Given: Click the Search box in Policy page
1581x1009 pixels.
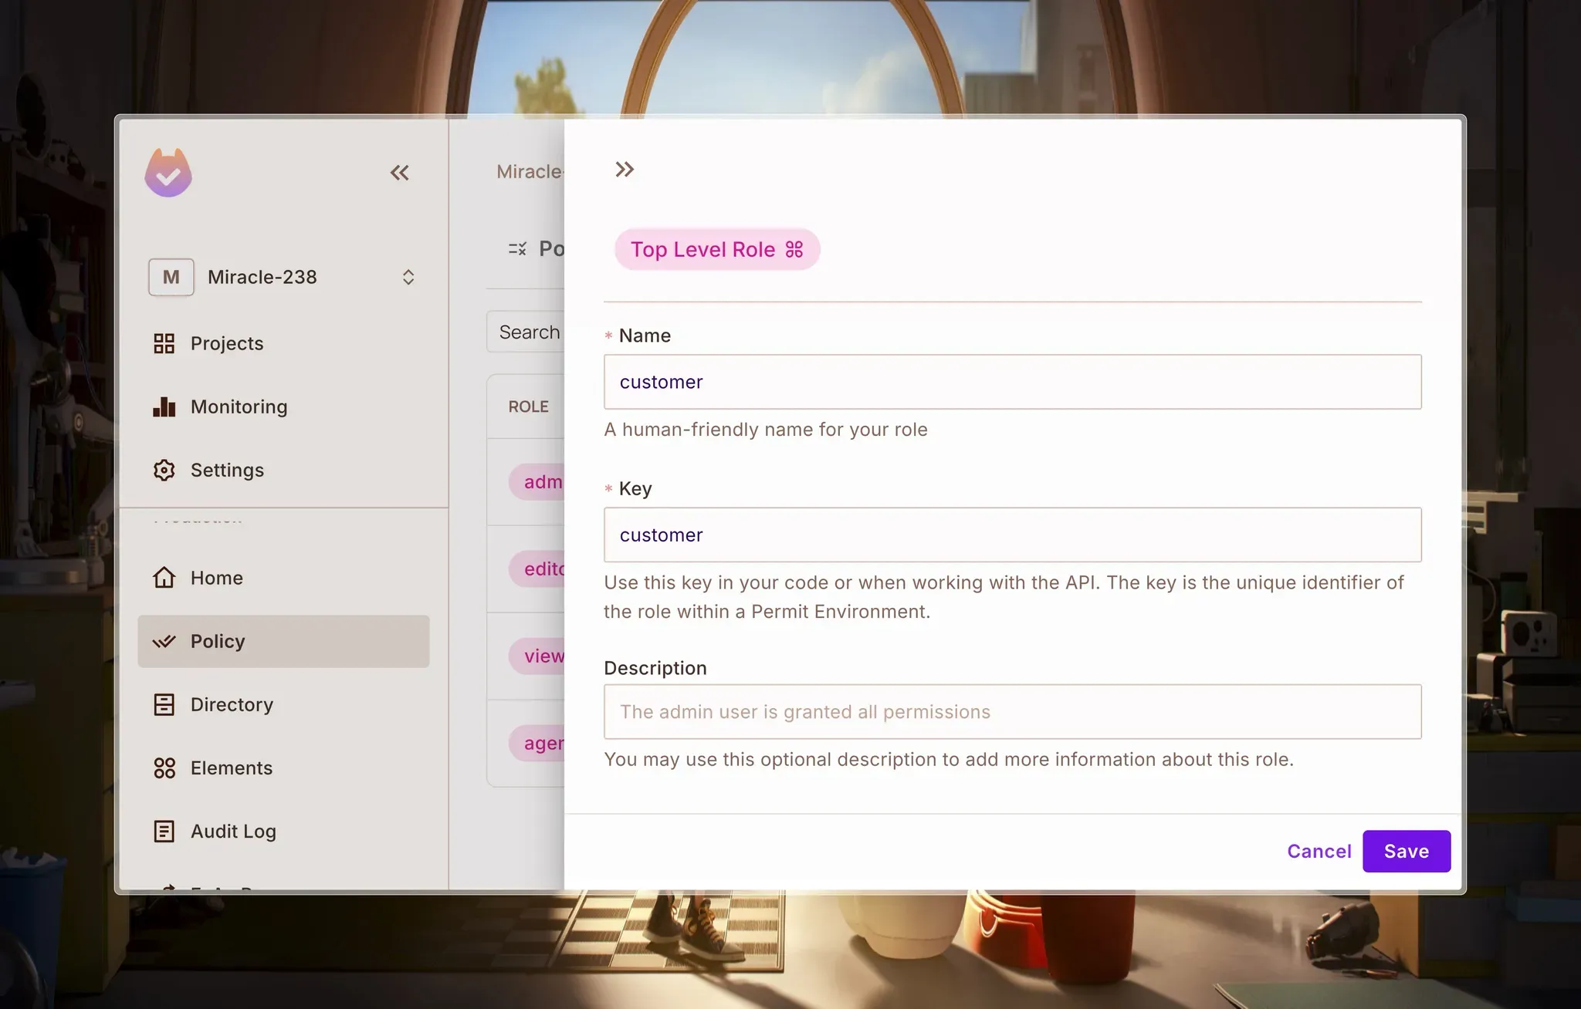Looking at the screenshot, I should (x=529, y=332).
